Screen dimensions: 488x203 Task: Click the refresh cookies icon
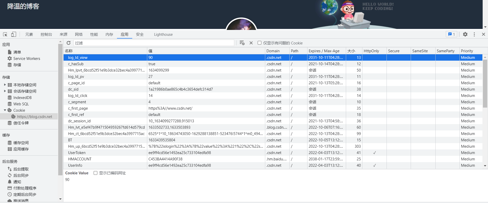click(x=68, y=43)
